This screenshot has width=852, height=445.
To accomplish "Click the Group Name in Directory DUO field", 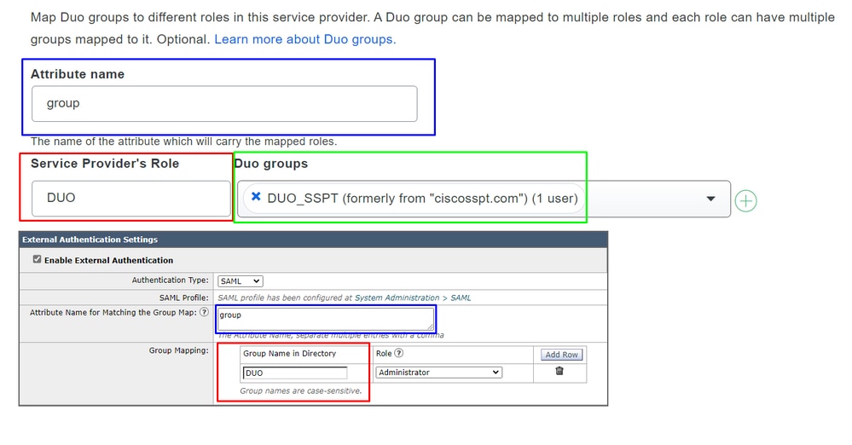I will (294, 373).
